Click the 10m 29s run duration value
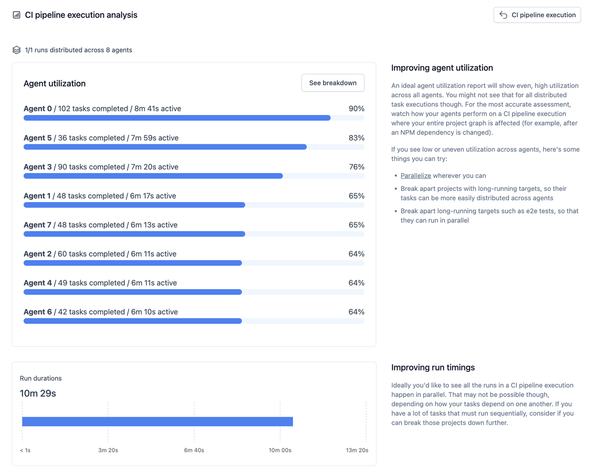 pyautogui.click(x=38, y=394)
